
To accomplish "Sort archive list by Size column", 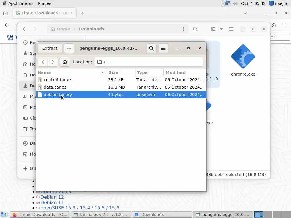I will [x=121, y=72].
